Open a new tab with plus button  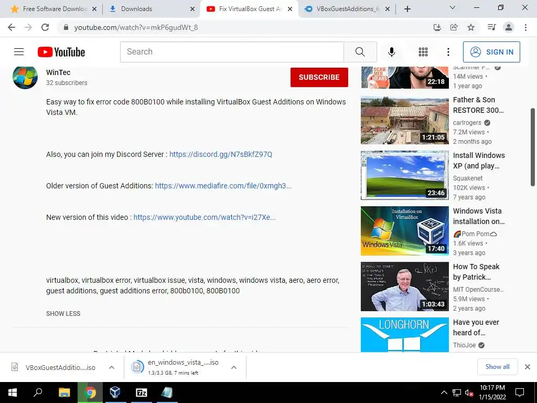pos(407,9)
